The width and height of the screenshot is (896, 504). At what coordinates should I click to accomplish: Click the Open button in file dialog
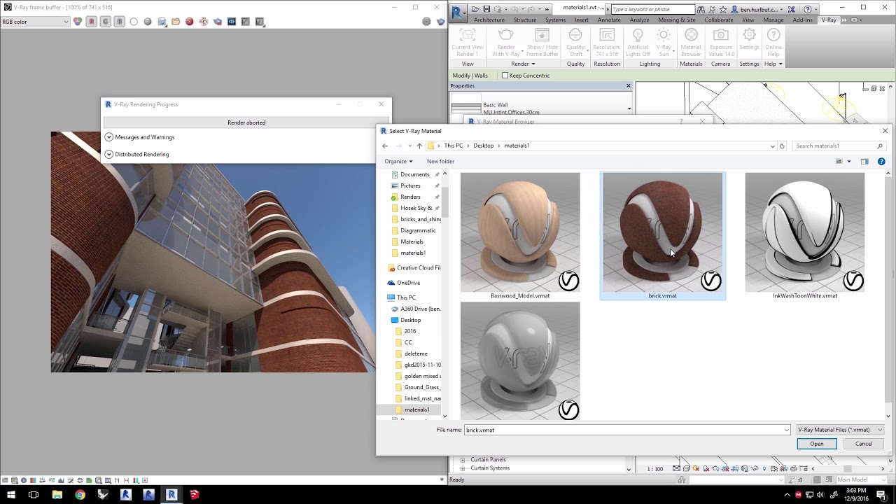click(817, 444)
